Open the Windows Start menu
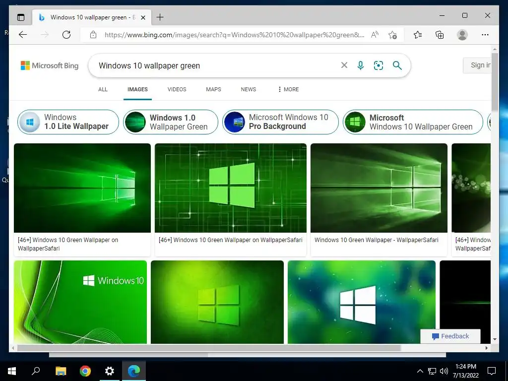 [x=12, y=371]
